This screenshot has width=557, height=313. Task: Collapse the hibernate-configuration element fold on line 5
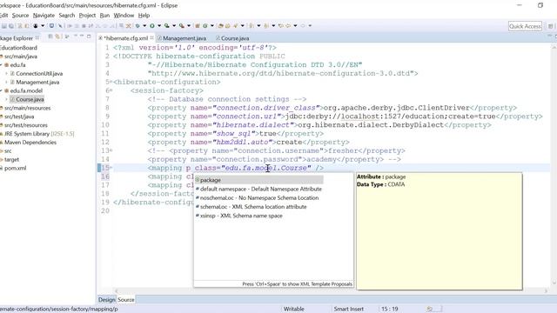tap(111, 83)
